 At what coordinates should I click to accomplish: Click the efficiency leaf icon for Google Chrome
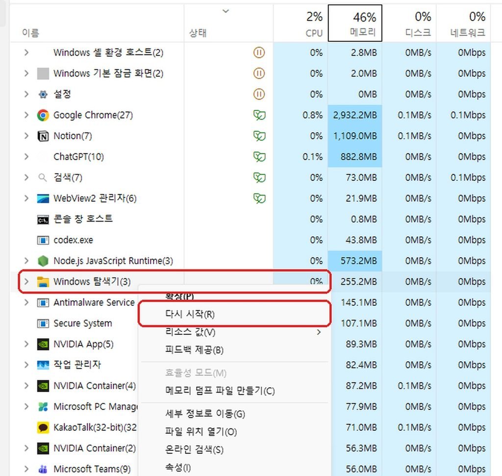click(x=259, y=115)
